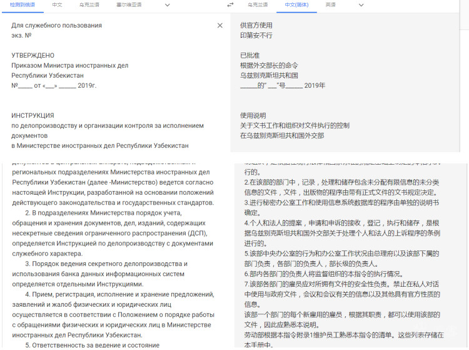Image resolution: width=469 pixels, height=350 pixels.
Task: Click the word 'УТВЕРЖДЕНО' in source
Action: tap(33, 55)
